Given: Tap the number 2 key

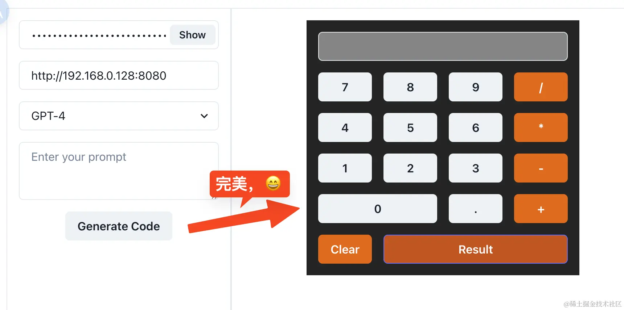Looking at the screenshot, I should (x=410, y=168).
